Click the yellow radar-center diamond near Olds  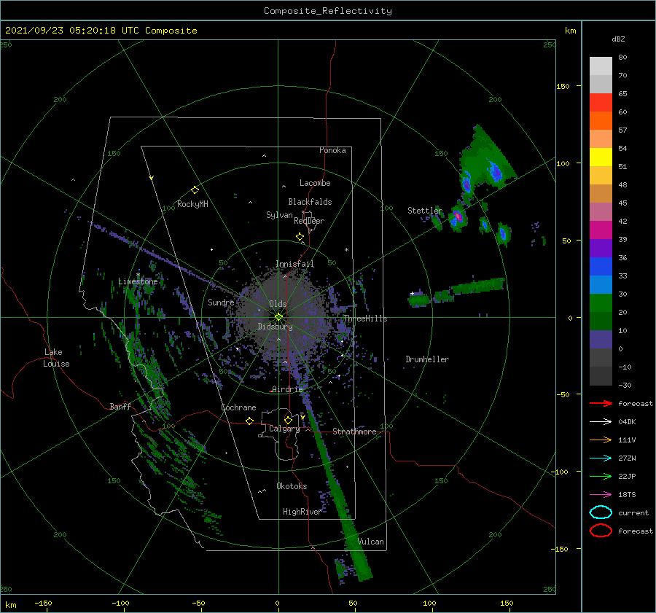pos(278,317)
